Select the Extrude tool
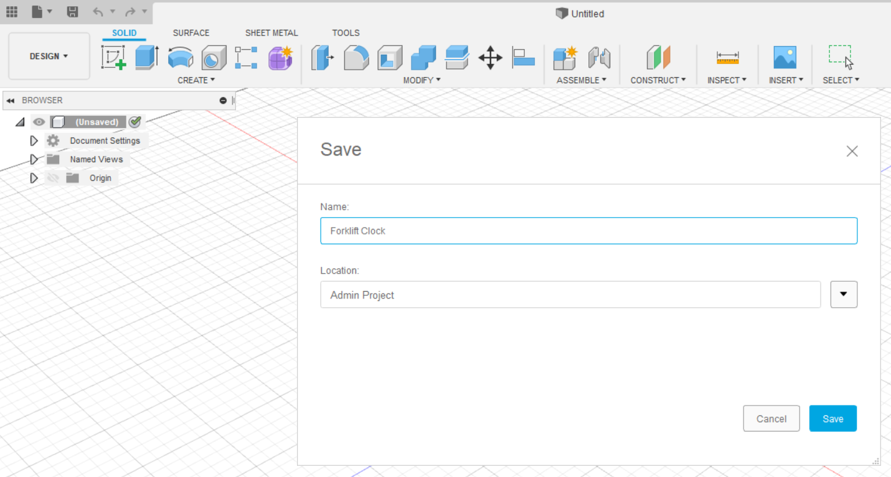This screenshot has width=891, height=477. [x=147, y=57]
